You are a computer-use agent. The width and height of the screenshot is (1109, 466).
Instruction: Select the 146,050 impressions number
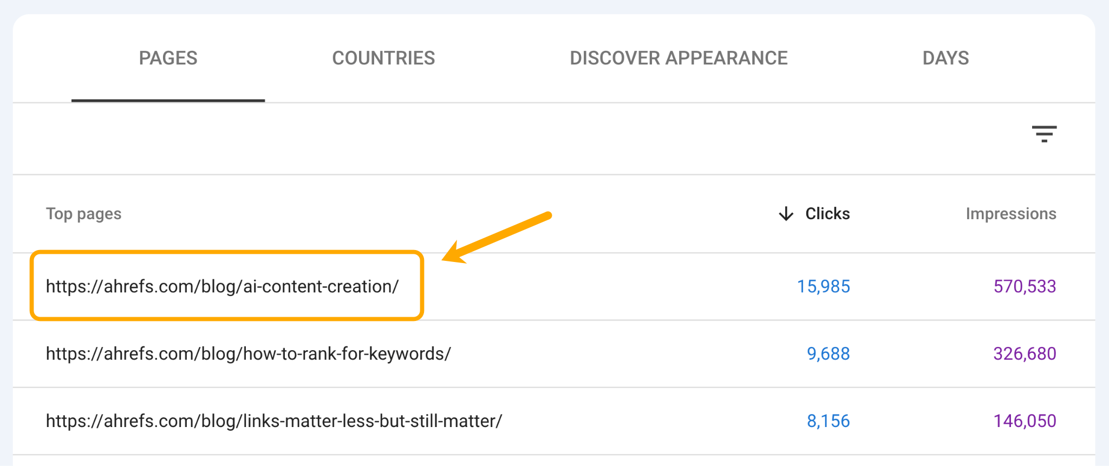click(x=1025, y=420)
